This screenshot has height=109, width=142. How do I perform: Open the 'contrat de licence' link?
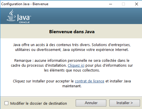(89, 81)
